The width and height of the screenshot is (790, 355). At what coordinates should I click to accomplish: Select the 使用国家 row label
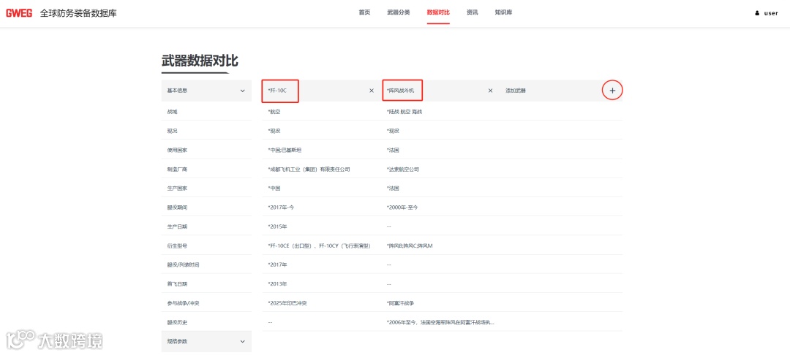tap(177, 150)
